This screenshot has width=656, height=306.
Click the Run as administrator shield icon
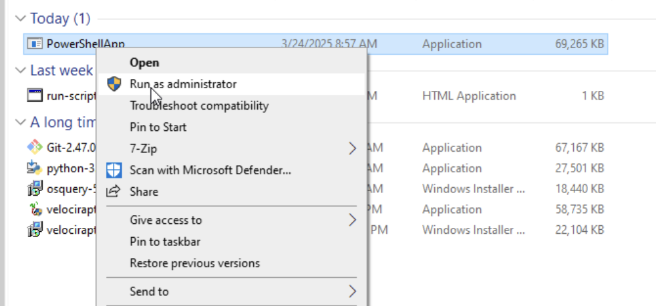pyautogui.click(x=114, y=84)
